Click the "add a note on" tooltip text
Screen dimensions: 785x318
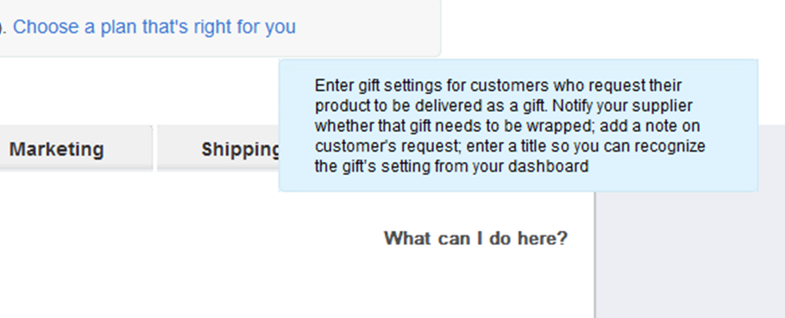650,126
